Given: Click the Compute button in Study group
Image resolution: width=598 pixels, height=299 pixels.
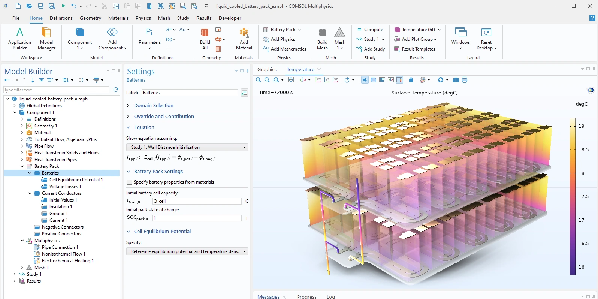Looking at the screenshot, I should [x=370, y=30].
